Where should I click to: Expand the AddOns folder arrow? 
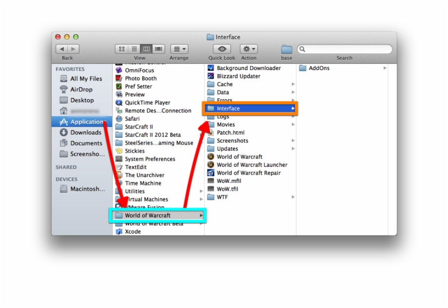coord(385,68)
